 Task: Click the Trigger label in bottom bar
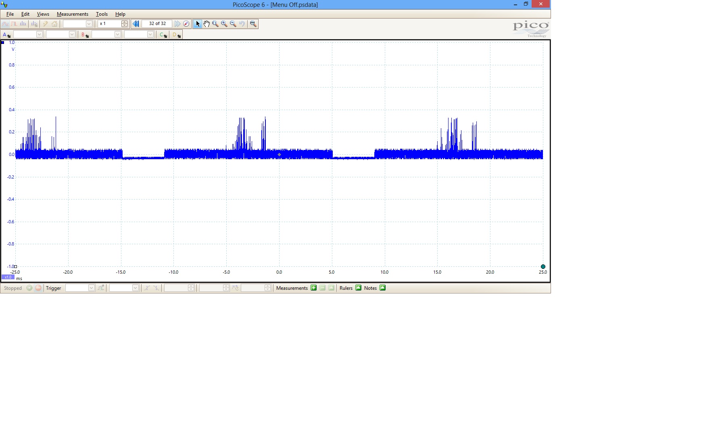(54, 288)
